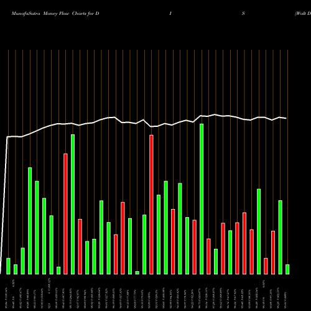Select the tallest red money flow bar
Image resolution: width=311 pixels, height=311 pixels.
(151, 205)
